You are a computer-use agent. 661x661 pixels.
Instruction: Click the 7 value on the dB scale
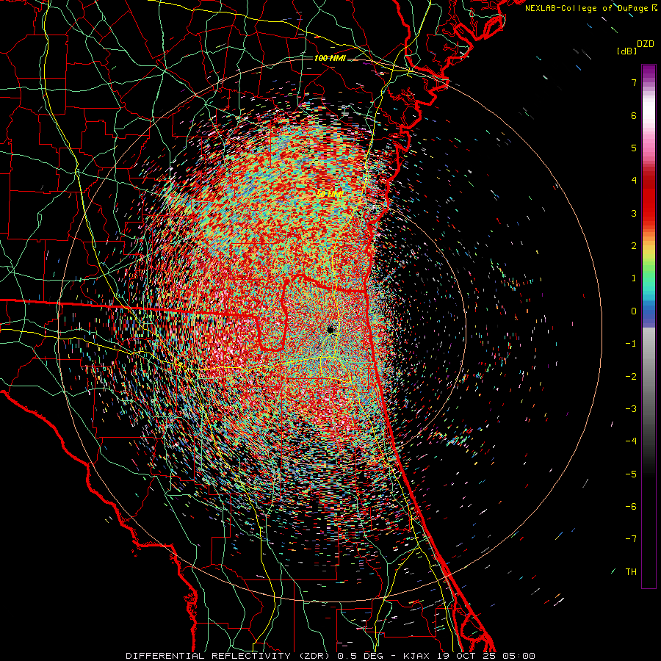pyautogui.click(x=634, y=82)
